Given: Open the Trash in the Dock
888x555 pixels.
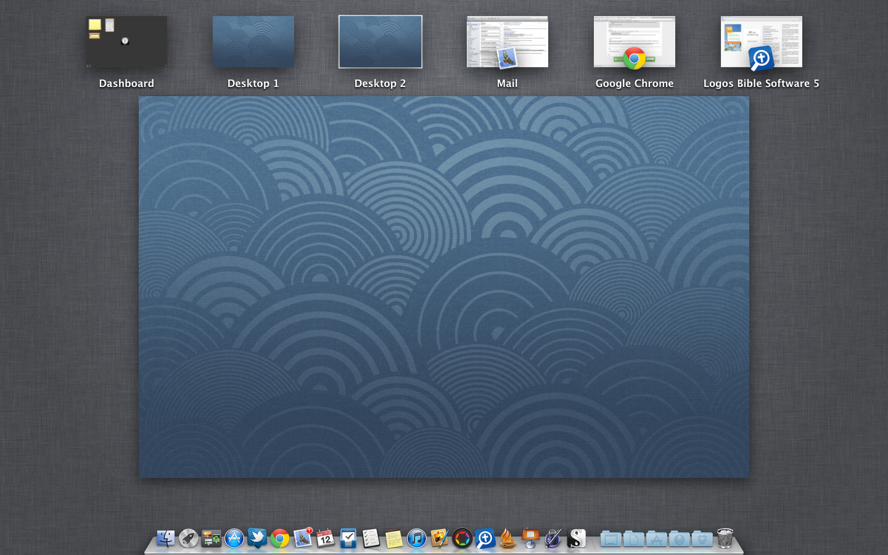Looking at the screenshot, I should (x=725, y=538).
